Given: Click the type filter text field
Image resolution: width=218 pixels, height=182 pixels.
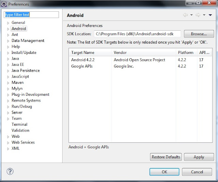Looking at the screenshot, I should pyautogui.click(x=31, y=15).
